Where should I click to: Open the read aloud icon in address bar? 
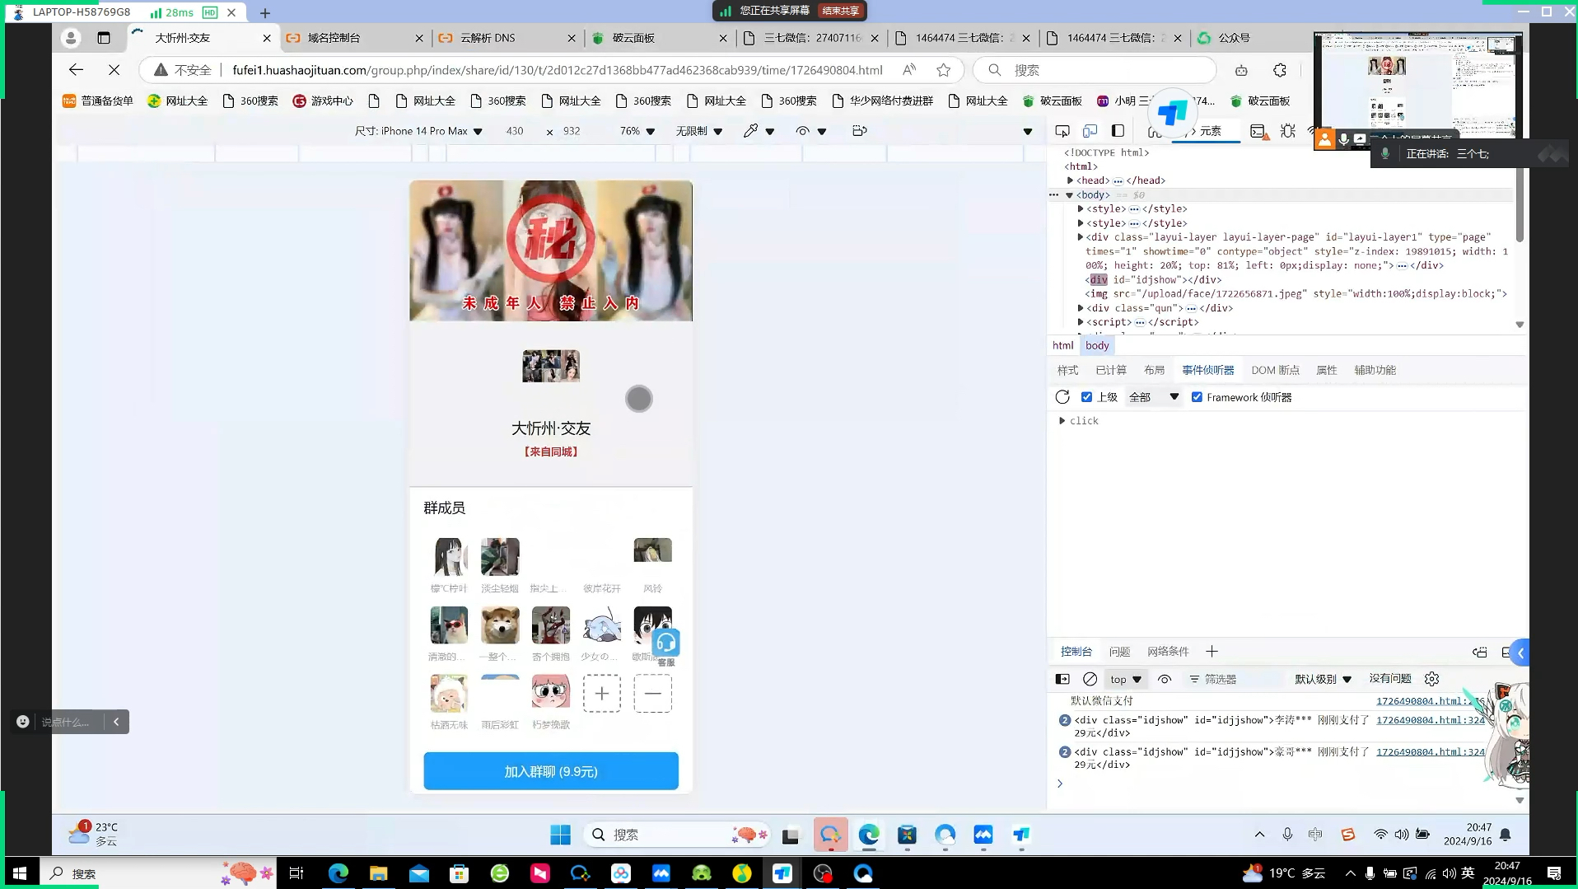(x=909, y=70)
